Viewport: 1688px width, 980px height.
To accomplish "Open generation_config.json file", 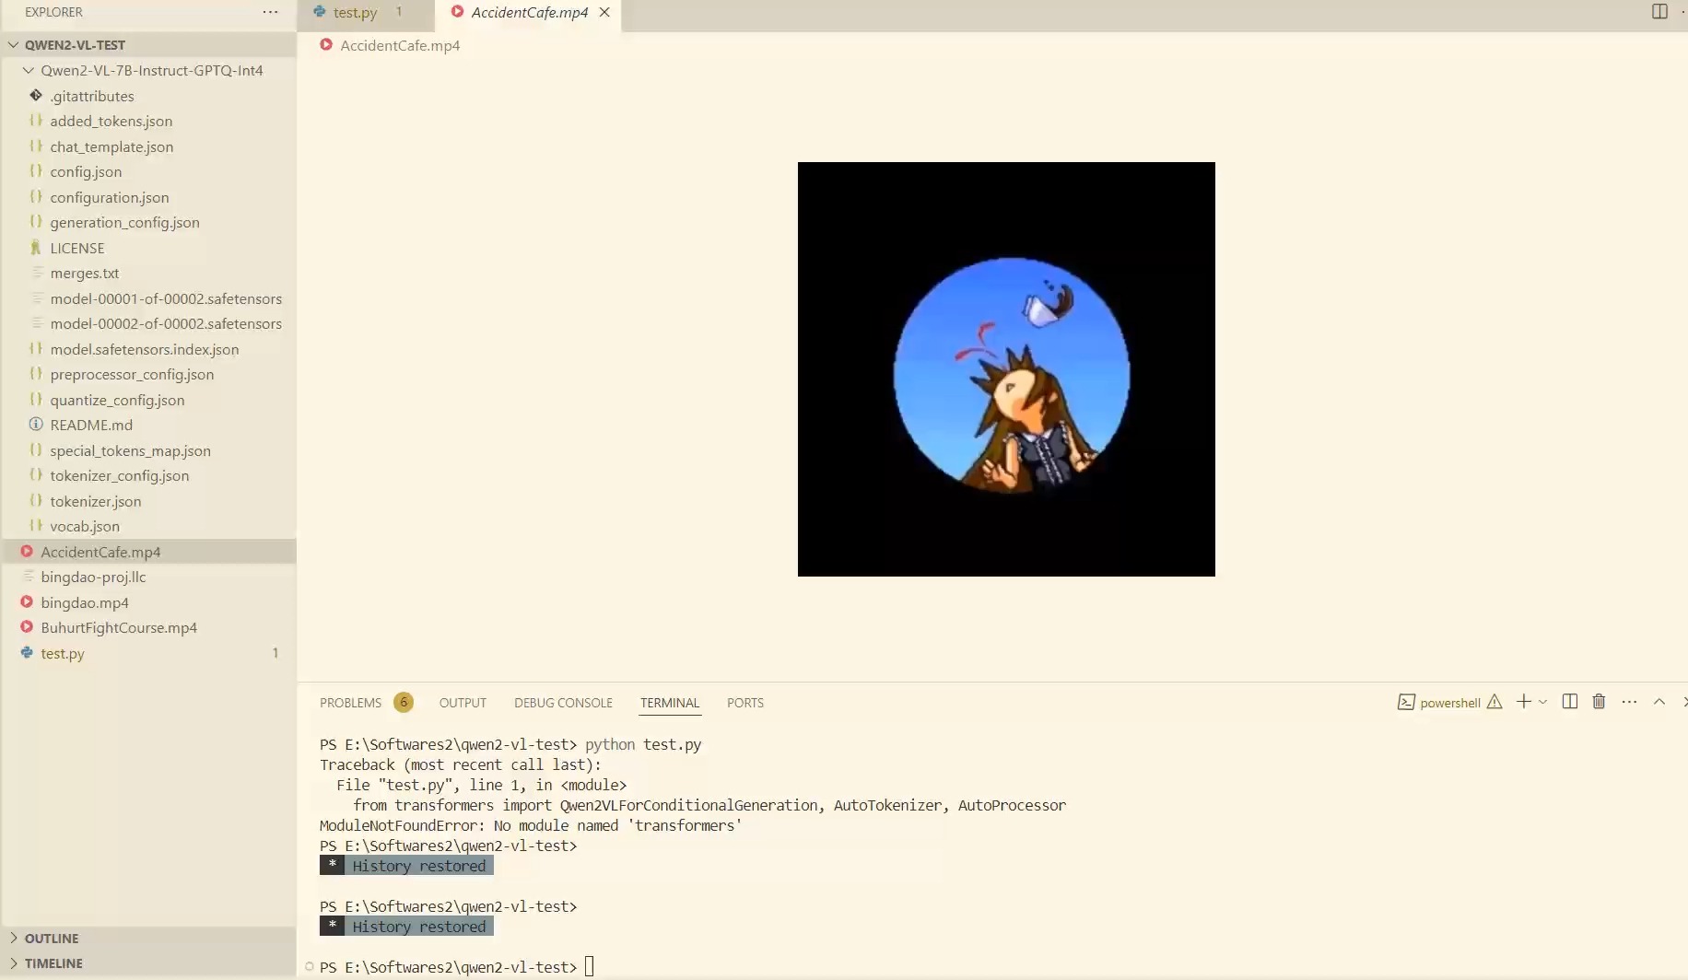I will coord(124,222).
